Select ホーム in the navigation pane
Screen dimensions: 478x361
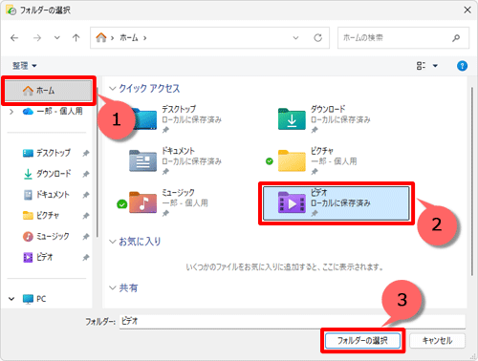click(49, 91)
